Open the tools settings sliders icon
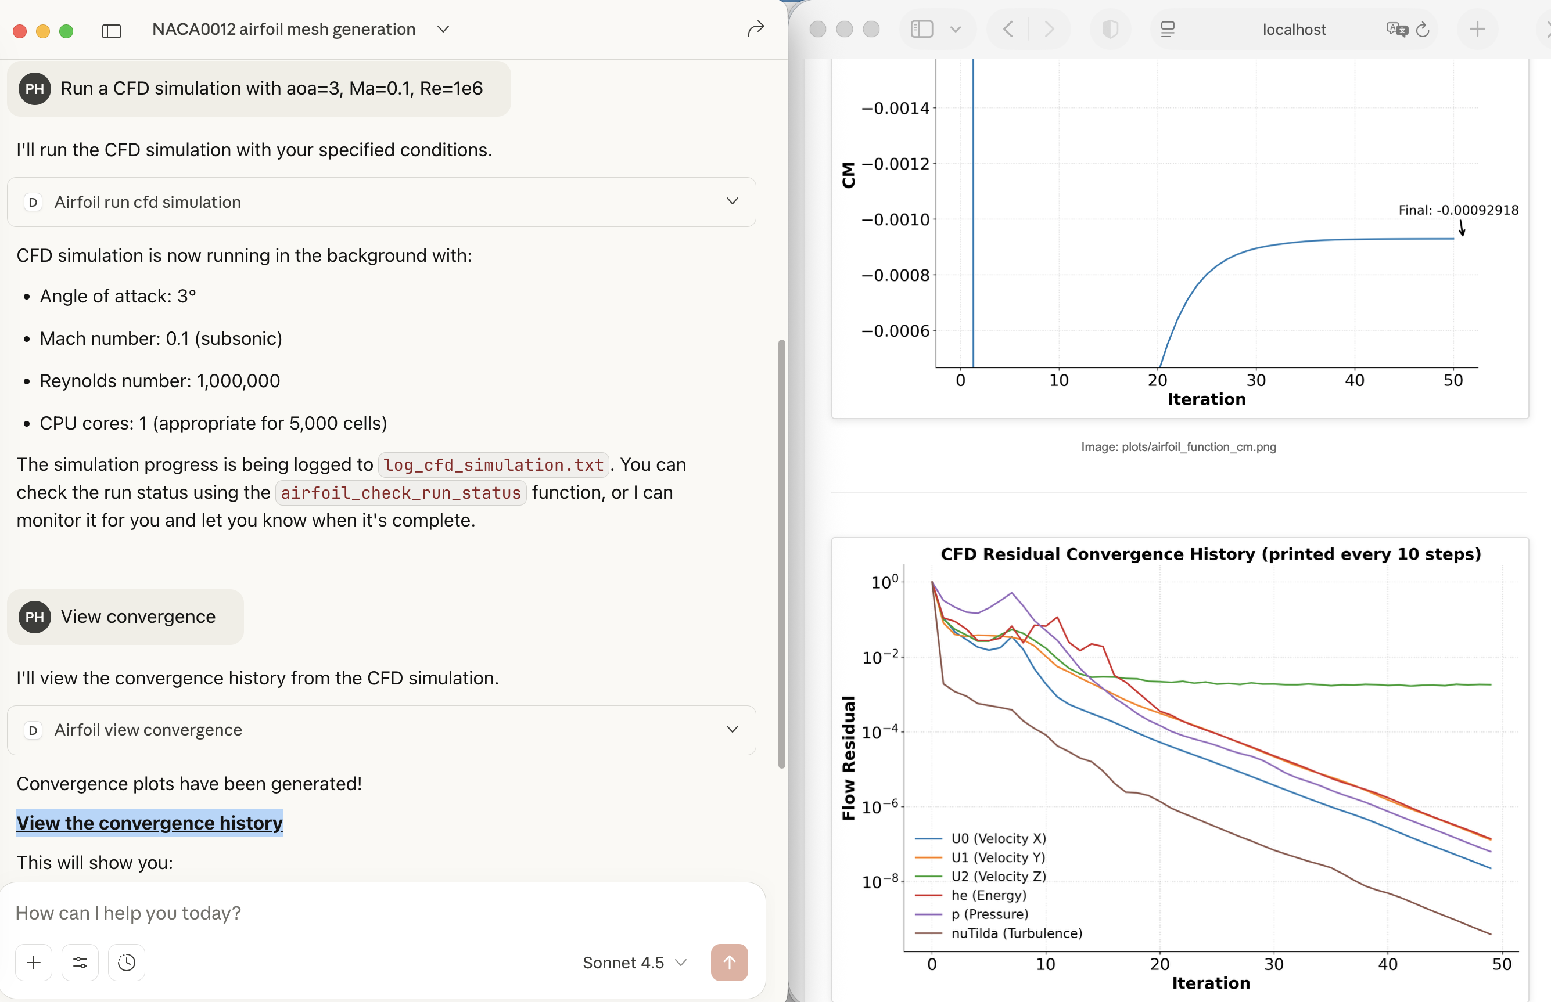Image resolution: width=1551 pixels, height=1002 pixels. point(80,962)
